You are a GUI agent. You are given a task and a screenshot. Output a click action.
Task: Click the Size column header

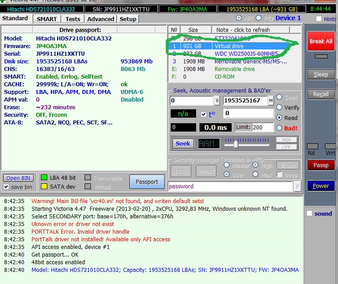196,30
